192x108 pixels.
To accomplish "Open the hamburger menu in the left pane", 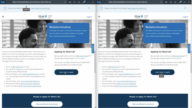I will coord(3,17).
